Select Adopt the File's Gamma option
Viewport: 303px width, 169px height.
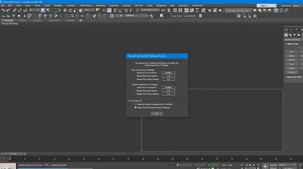(136, 108)
